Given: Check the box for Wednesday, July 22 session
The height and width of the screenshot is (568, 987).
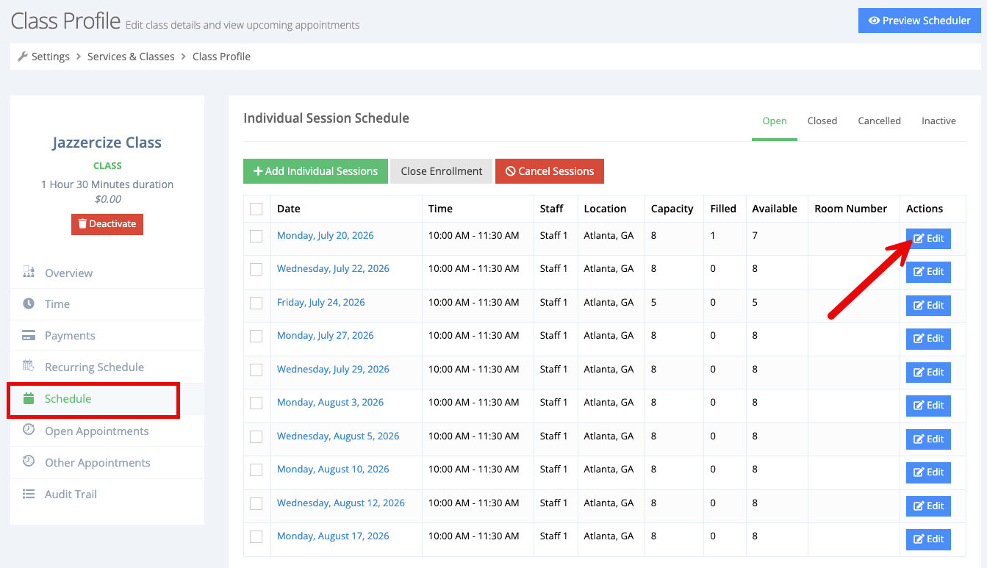Looking at the screenshot, I should click(256, 269).
